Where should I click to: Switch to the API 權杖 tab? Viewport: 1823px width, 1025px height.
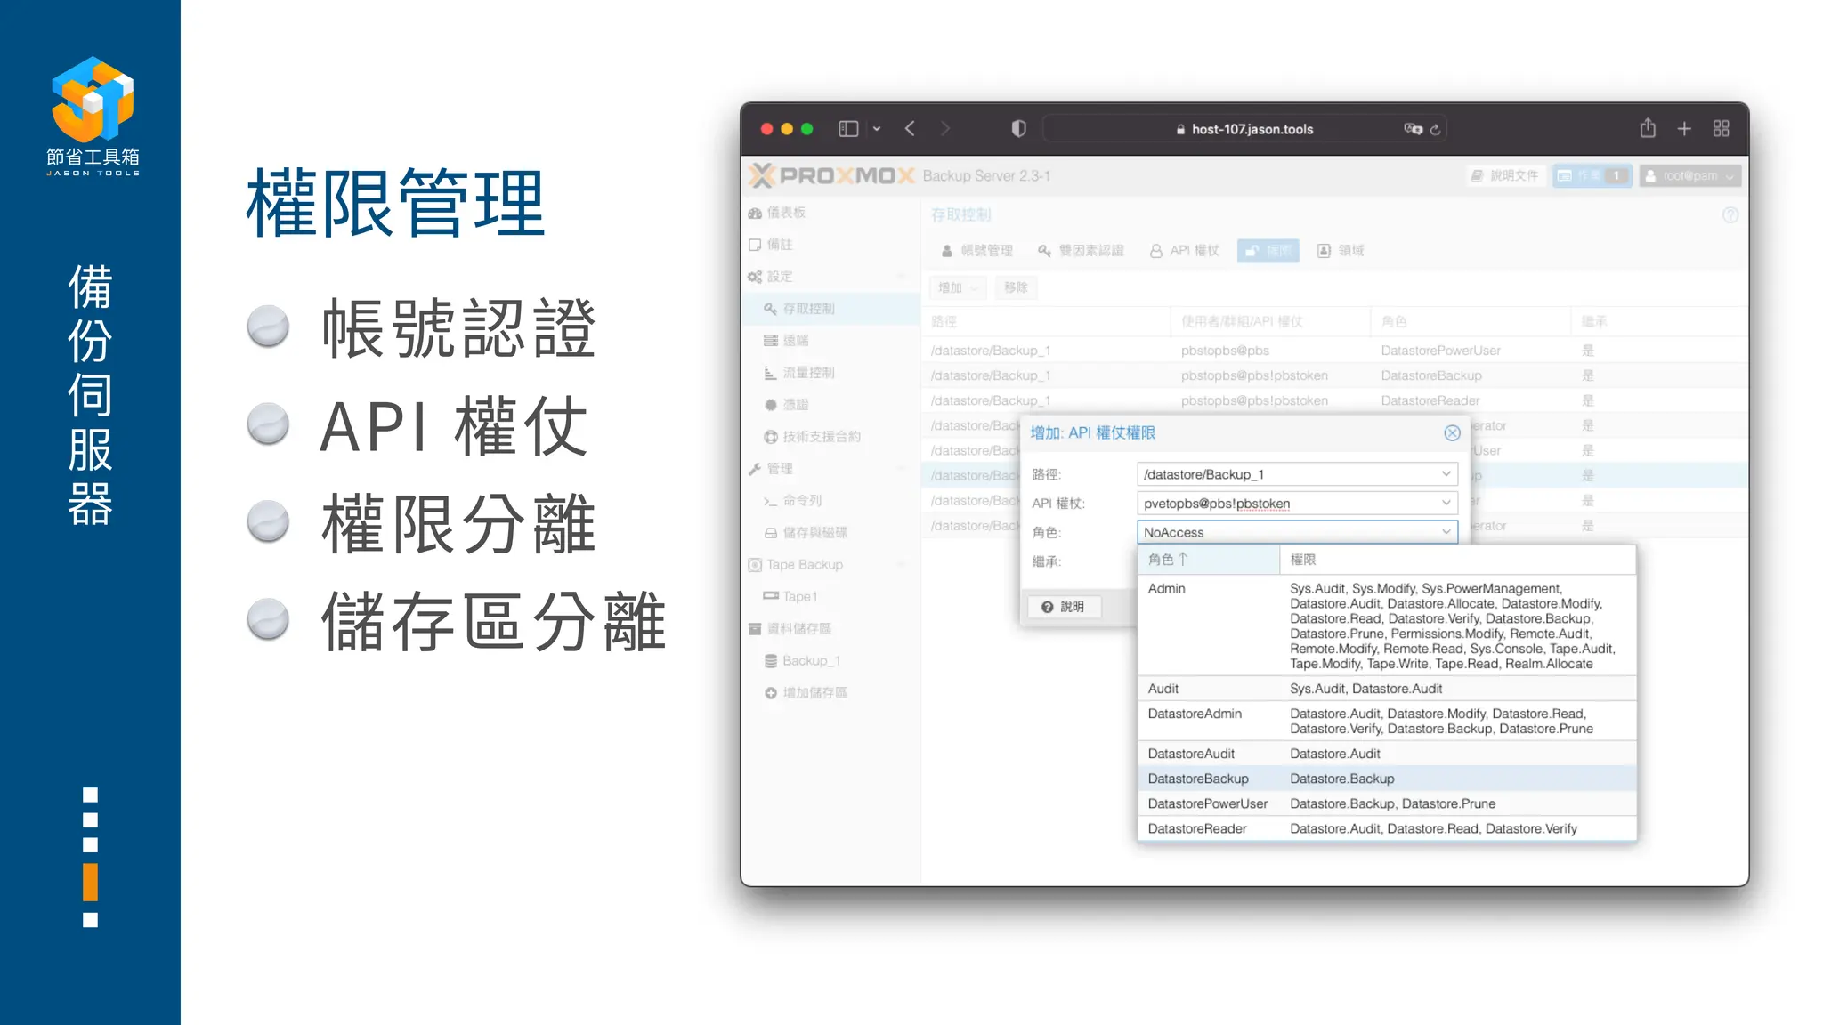[x=1184, y=251]
